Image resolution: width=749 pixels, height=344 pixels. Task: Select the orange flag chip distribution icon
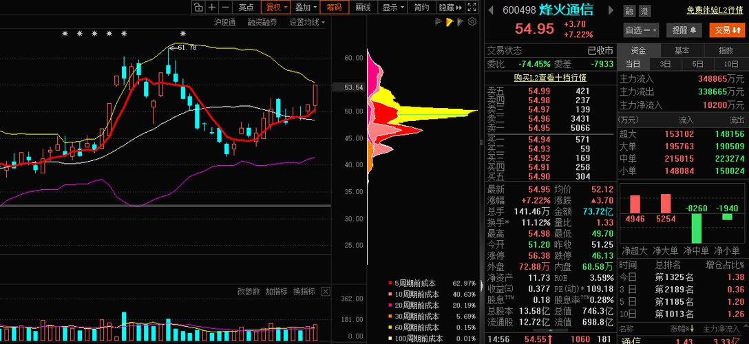(x=449, y=21)
